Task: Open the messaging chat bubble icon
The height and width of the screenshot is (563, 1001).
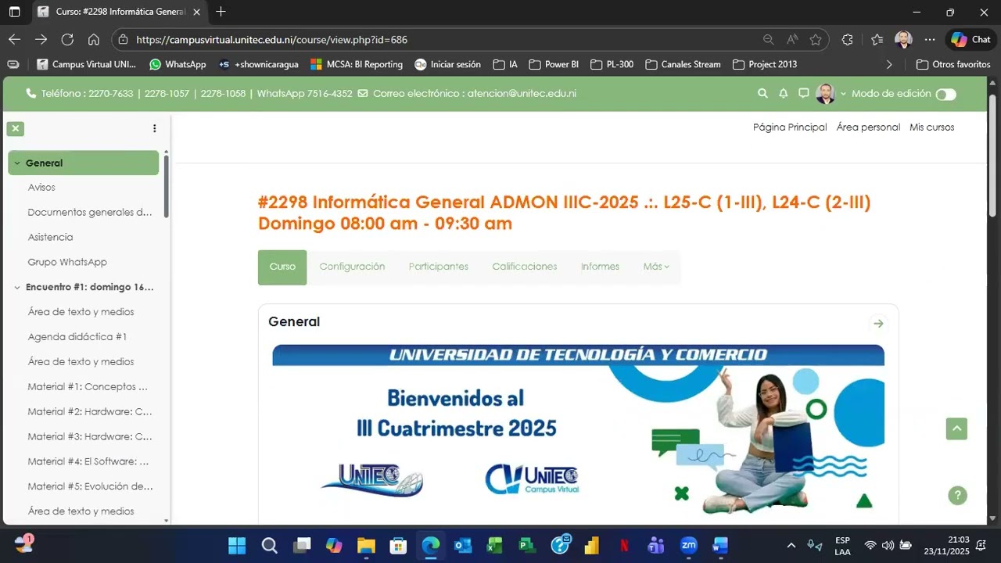Action: click(x=803, y=94)
